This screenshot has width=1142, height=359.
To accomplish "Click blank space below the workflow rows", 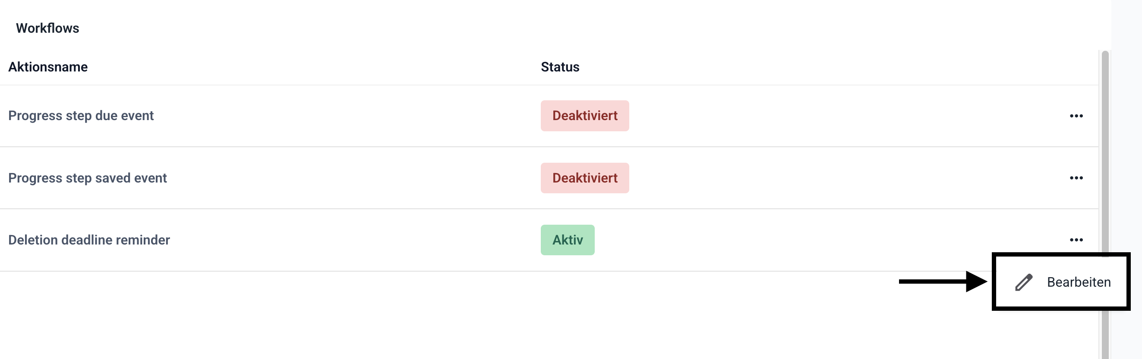I will tap(443, 319).
